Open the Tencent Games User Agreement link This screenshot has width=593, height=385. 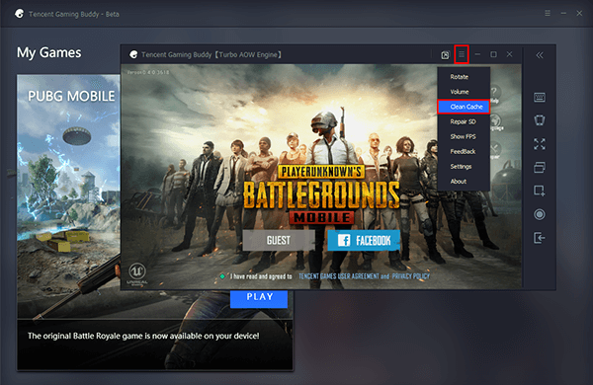click(338, 276)
